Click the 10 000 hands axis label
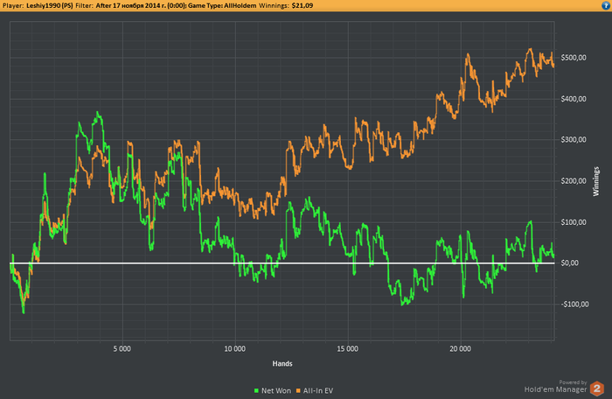This screenshot has width=612, height=399. tap(234, 348)
